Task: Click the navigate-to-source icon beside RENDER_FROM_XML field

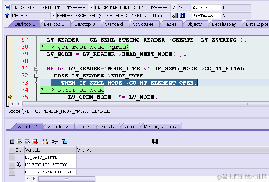Action: point(175,15)
